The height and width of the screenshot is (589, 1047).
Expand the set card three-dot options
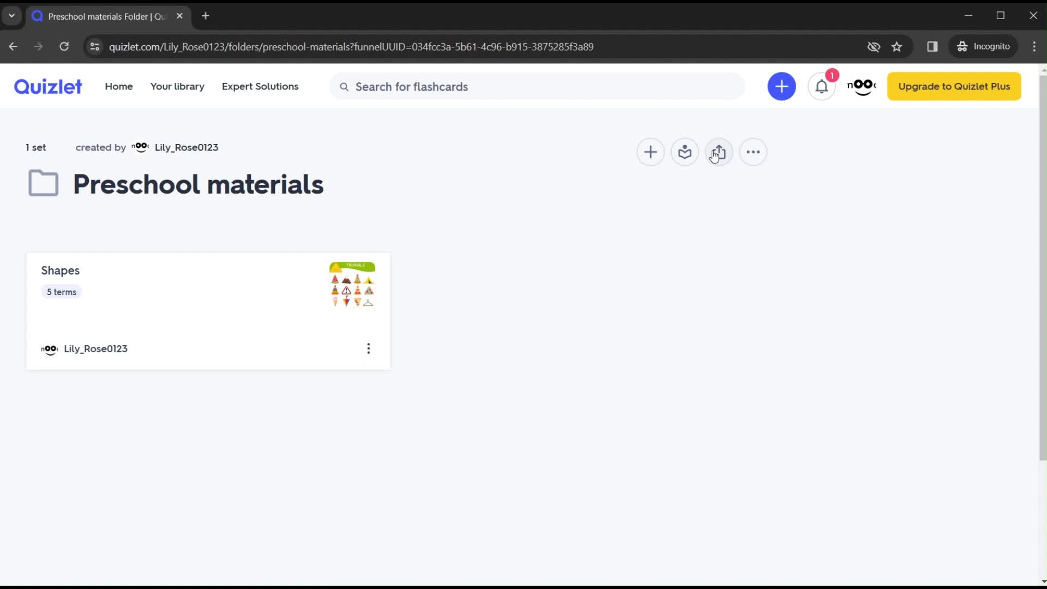[369, 348]
